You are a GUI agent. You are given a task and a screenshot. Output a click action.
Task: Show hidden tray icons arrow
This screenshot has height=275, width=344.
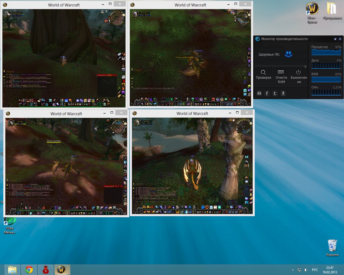click(292, 270)
